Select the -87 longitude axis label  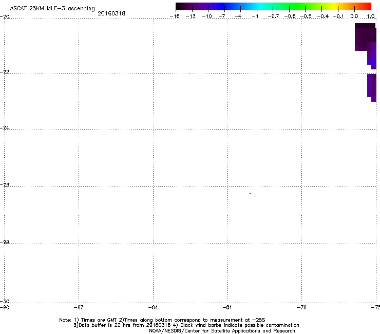[x=79, y=307]
